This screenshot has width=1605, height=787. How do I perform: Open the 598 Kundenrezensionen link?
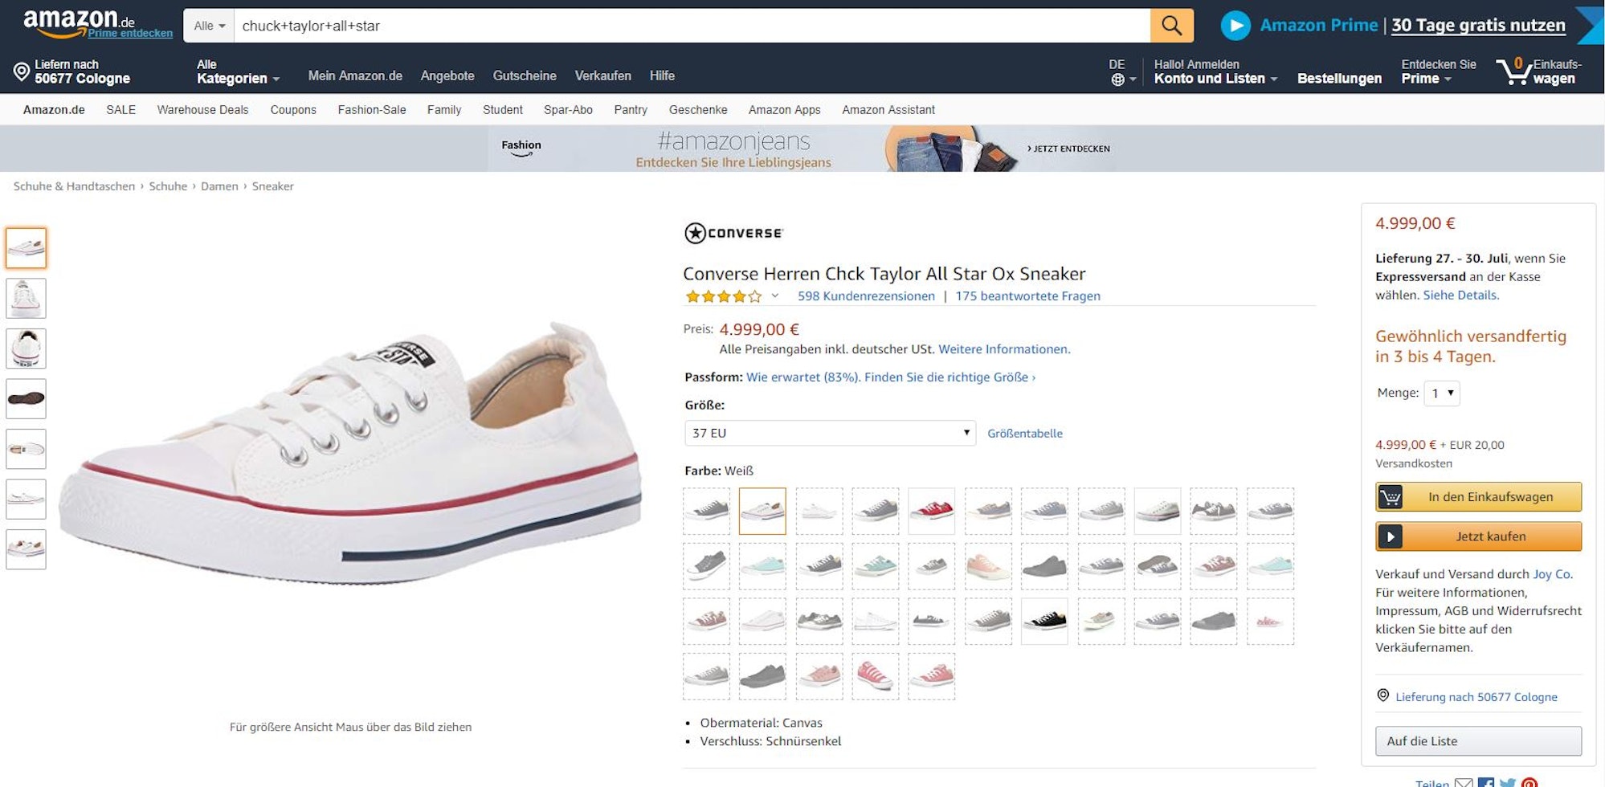pyautogui.click(x=866, y=296)
